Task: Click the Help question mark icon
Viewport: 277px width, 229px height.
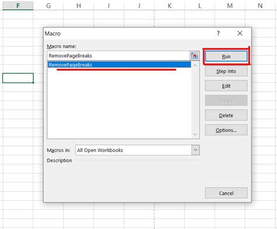Action: pos(219,33)
